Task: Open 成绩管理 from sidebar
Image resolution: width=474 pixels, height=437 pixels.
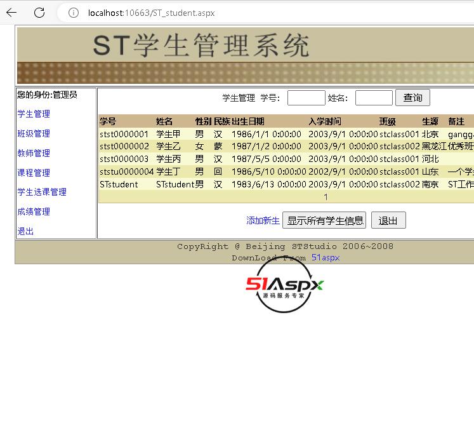Action: (34, 212)
